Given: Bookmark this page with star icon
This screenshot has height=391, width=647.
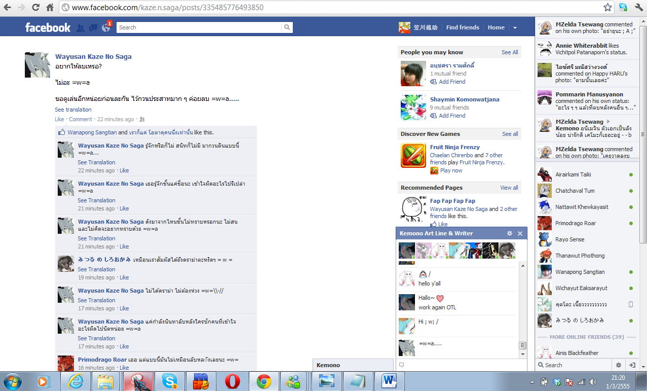Looking at the screenshot, I should tap(607, 8).
